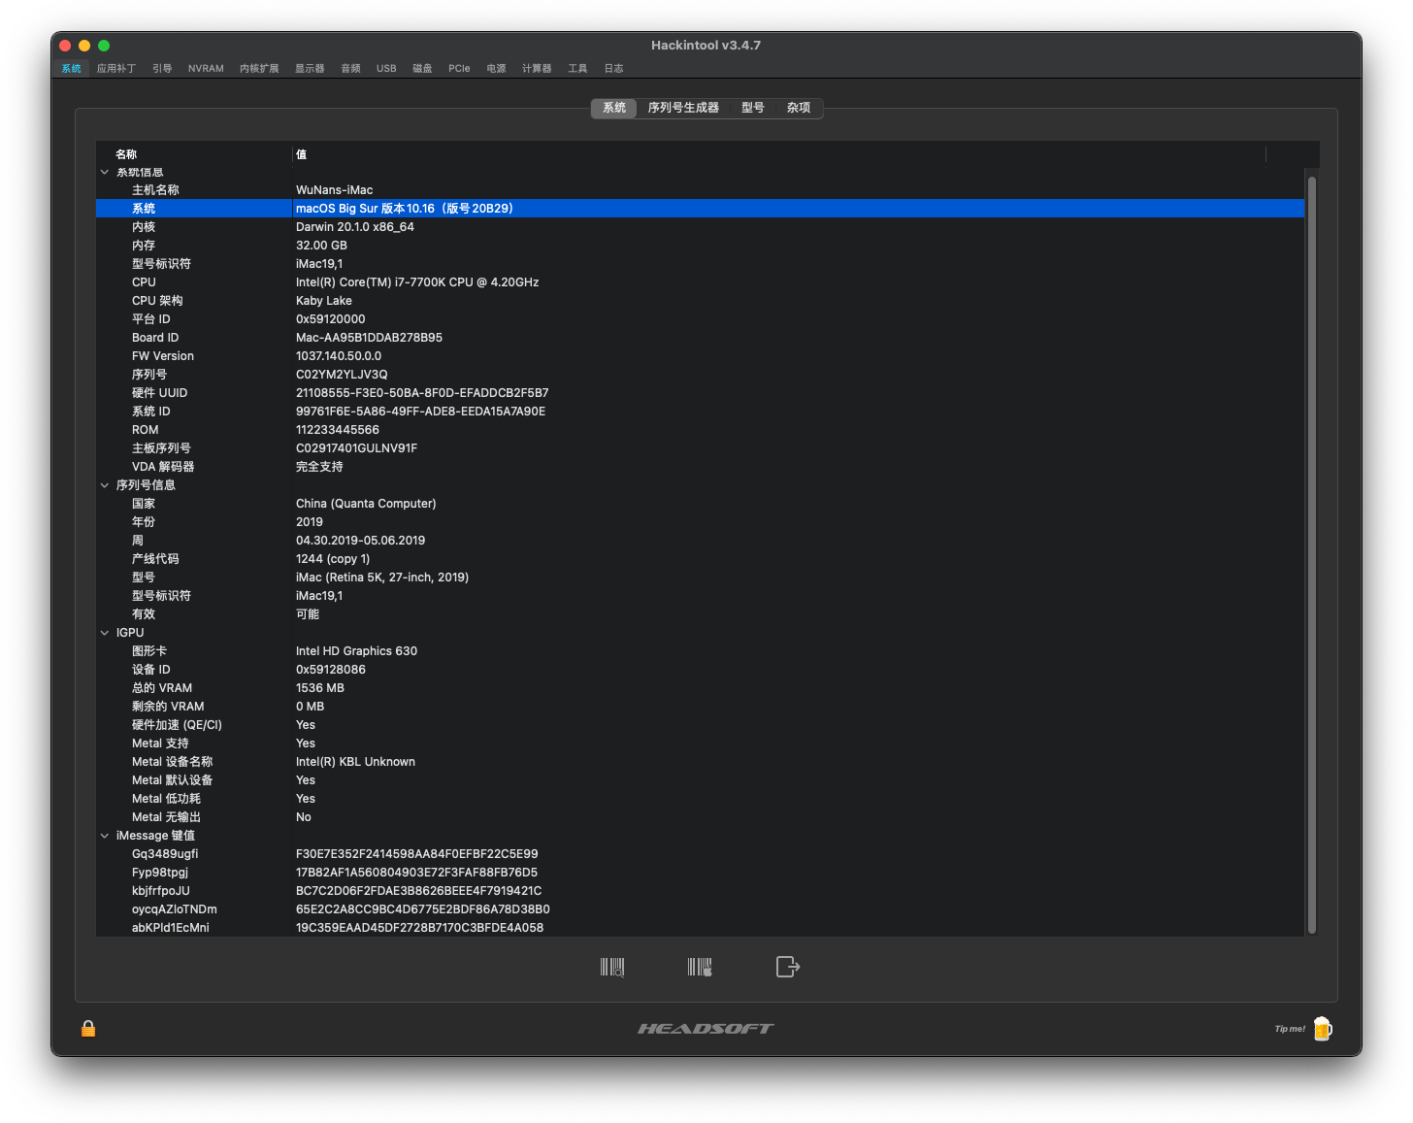Open the USB toolbar item
The width and height of the screenshot is (1413, 1123).
pyautogui.click(x=386, y=69)
